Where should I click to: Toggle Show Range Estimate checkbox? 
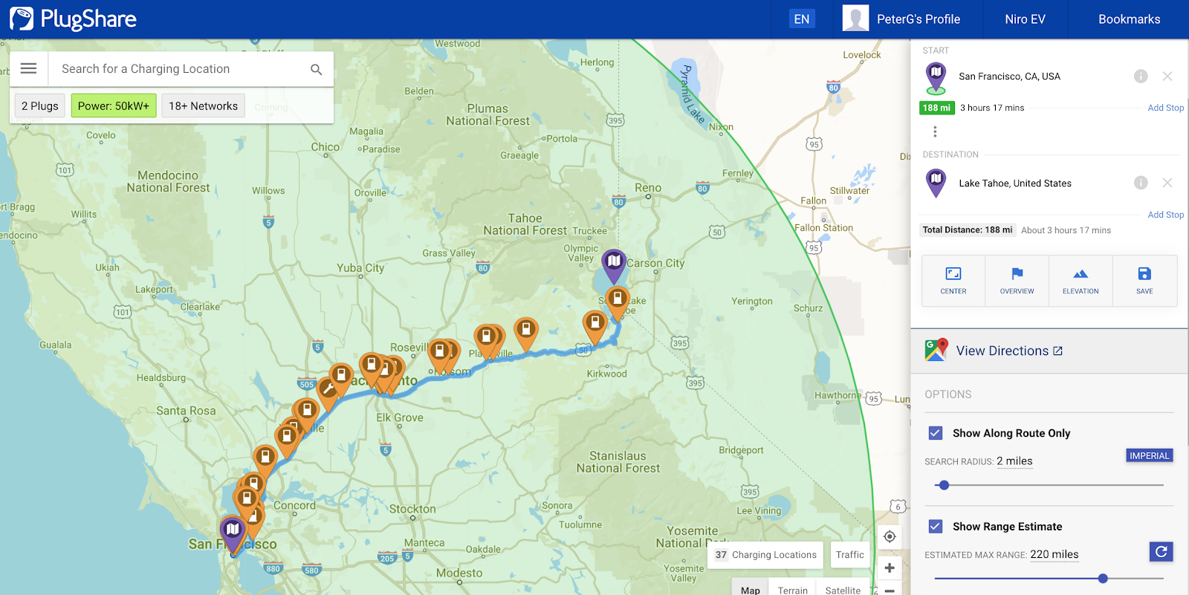pyautogui.click(x=936, y=527)
